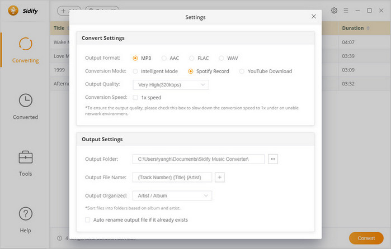Select FLAC output format

pyautogui.click(x=191, y=58)
